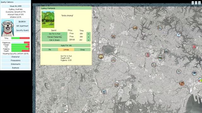Click the Time progress bar

coord(21,38)
